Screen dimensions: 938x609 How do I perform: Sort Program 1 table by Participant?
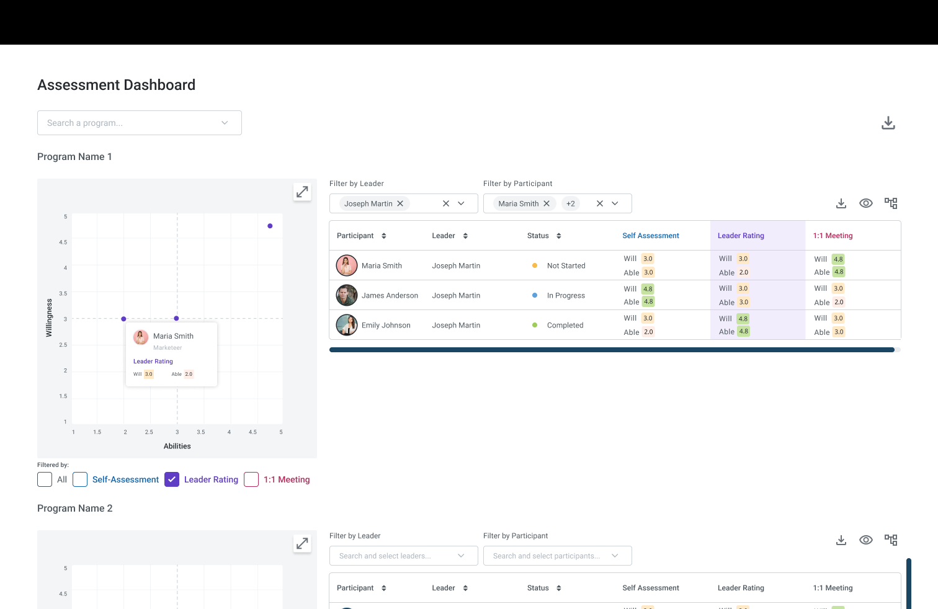click(384, 236)
